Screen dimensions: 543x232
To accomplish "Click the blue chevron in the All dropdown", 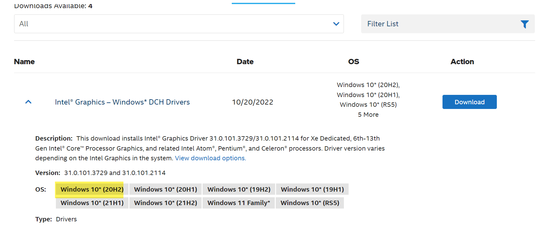I will 336,24.
